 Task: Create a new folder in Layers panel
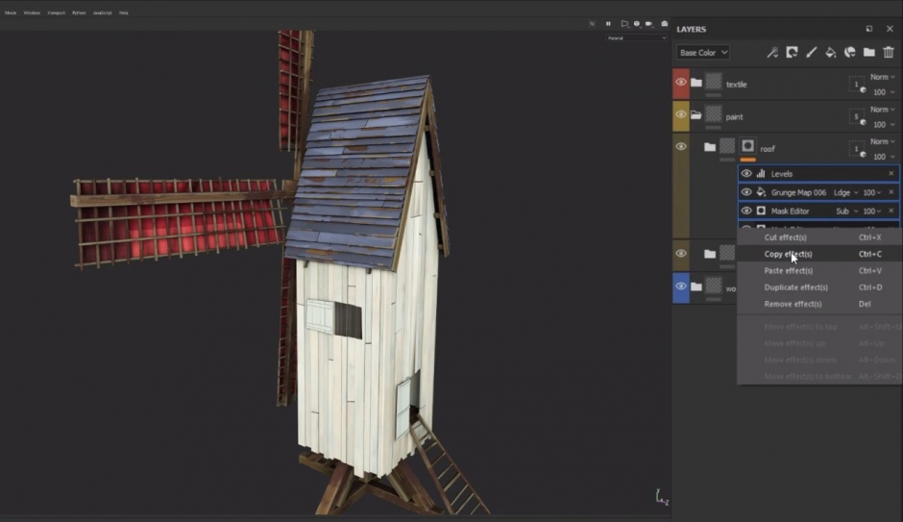868,53
